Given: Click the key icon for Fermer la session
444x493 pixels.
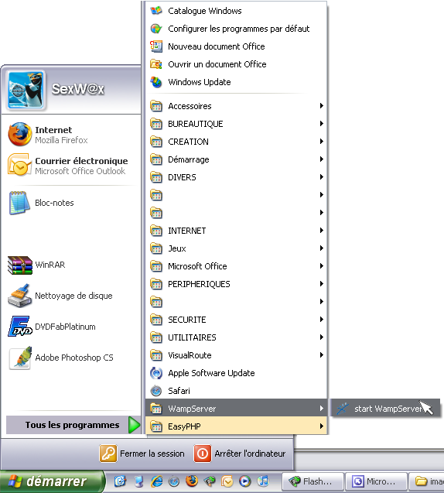Looking at the screenshot, I should click(108, 454).
